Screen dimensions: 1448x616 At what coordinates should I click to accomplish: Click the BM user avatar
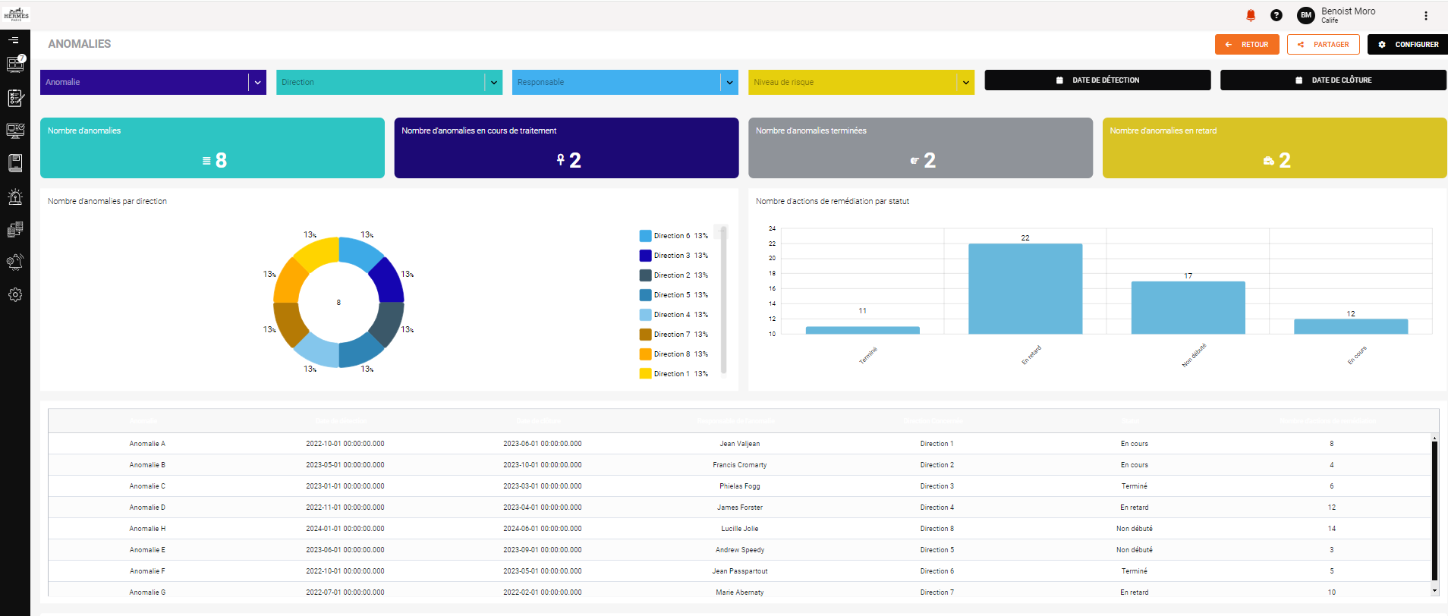coord(1306,15)
